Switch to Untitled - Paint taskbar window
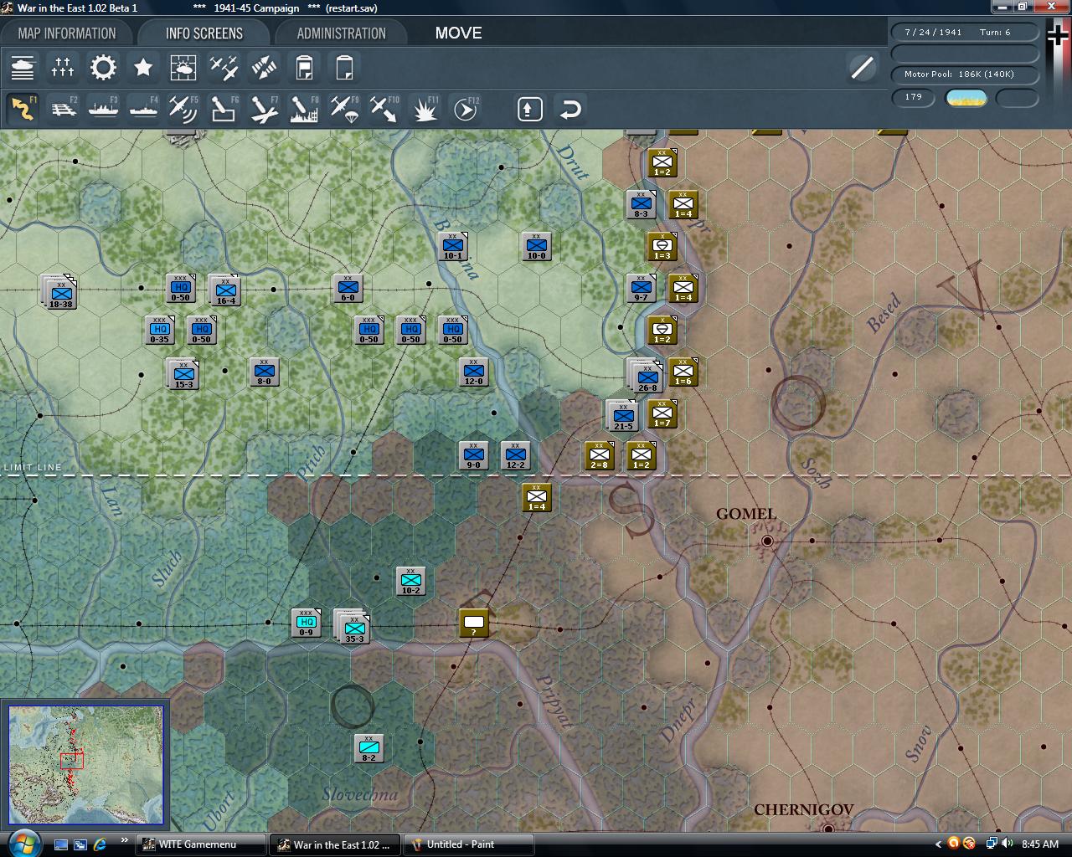 pos(469,844)
